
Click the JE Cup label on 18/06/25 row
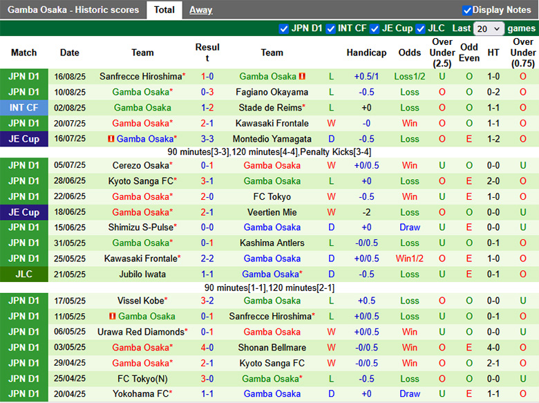23,212
